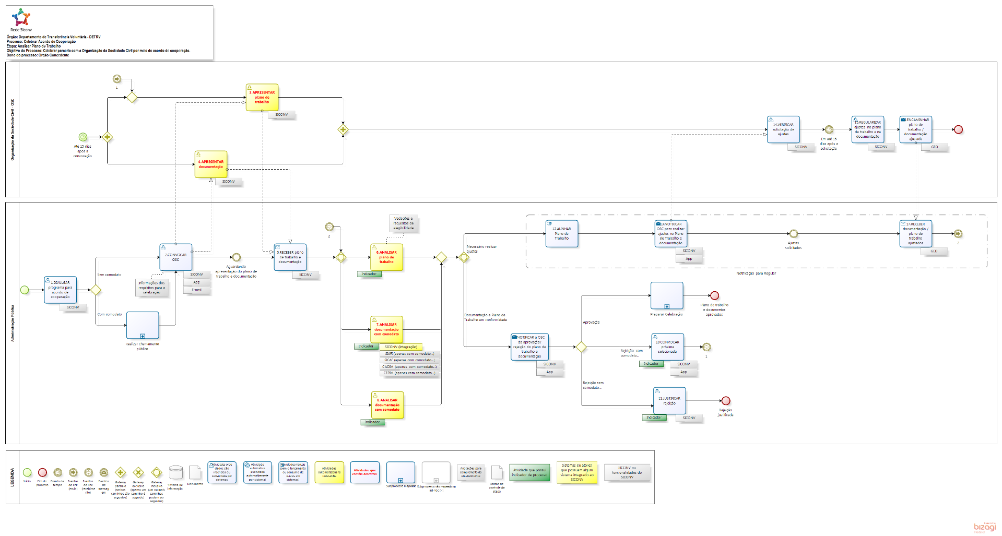Viewport: 1002px width, 536px height.
Task: Select task 14.VERIFICAR solicitação de ajustes
Action: click(x=783, y=129)
